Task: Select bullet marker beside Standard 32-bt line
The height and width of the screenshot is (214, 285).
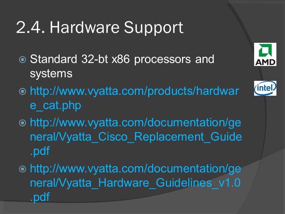Action: point(23,59)
